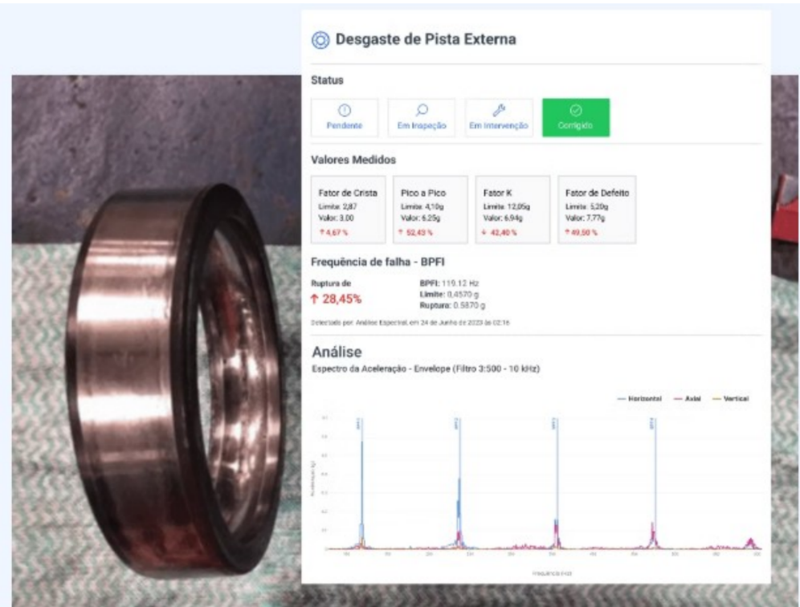Click the magnifier icon in Em Inspeção
Screen dimensions: 800x607
tap(422, 110)
